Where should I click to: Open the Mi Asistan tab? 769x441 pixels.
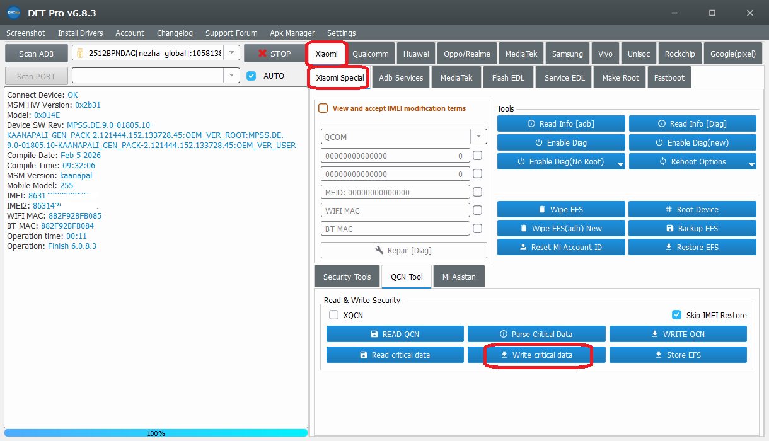(459, 277)
